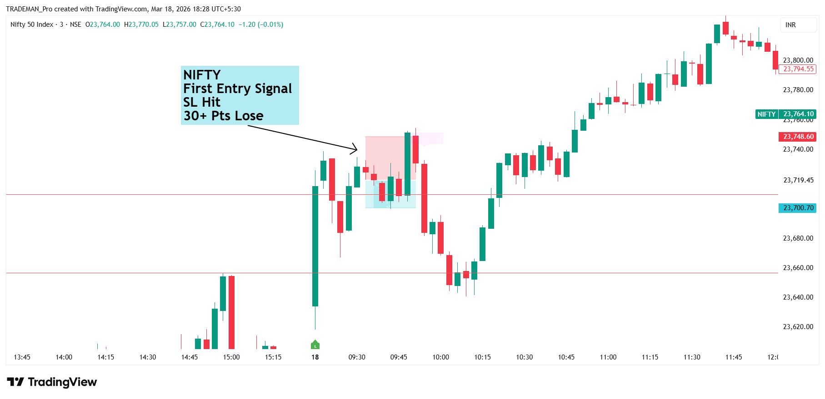Open the TradingView wordmark link
The width and height of the screenshot is (825, 399).
[62, 382]
